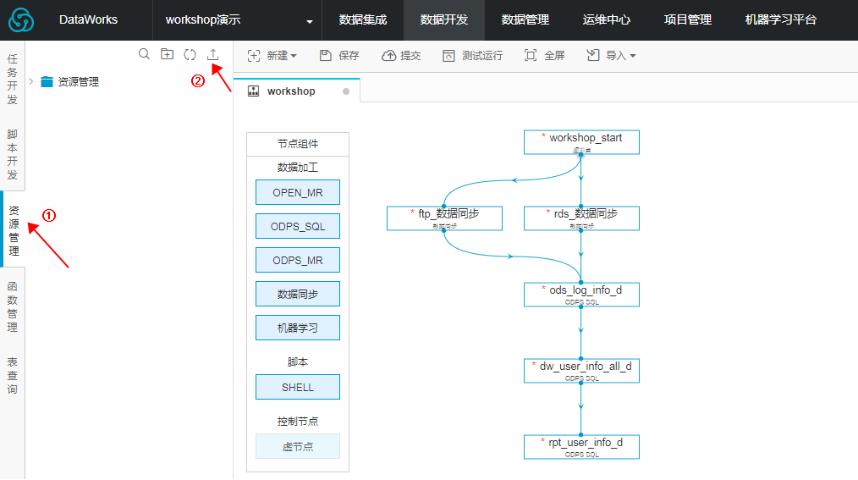This screenshot has height=480, width=858.
Task: Click the 资源管理 folder icon
Action: pyautogui.click(x=47, y=82)
